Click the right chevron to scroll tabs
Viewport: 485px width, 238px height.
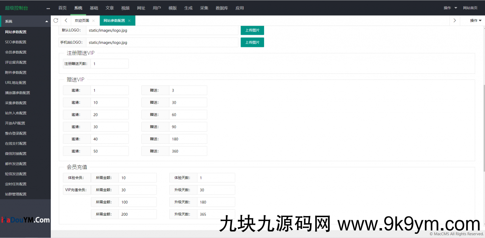[x=454, y=20]
